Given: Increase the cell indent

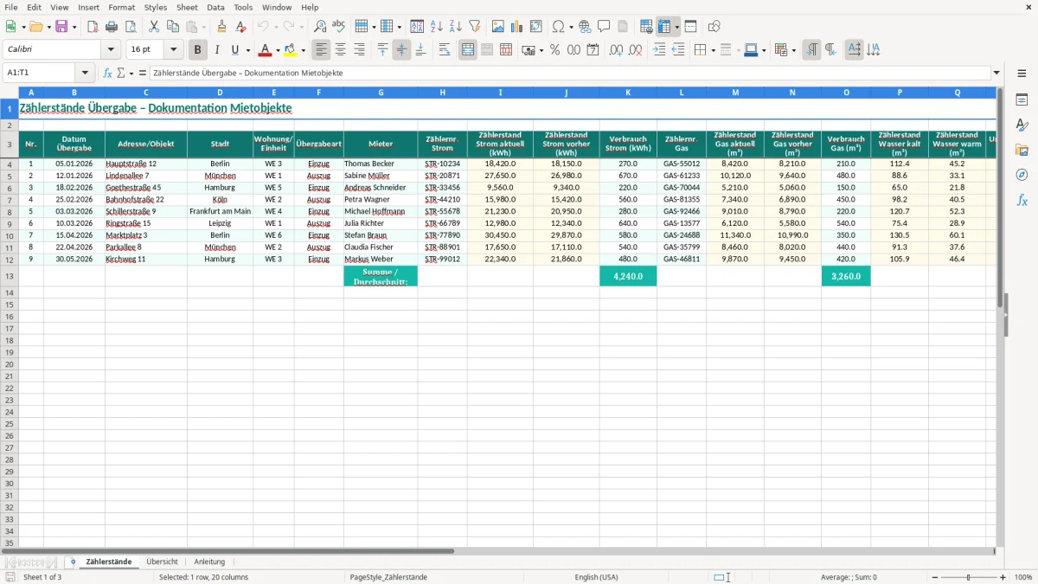Looking at the screenshot, I should [x=659, y=49].
